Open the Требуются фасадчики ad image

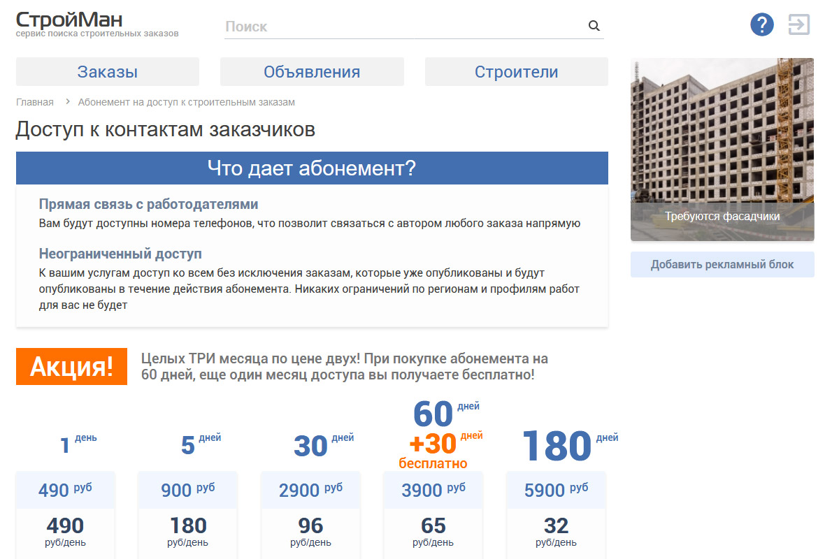point(722,133)
